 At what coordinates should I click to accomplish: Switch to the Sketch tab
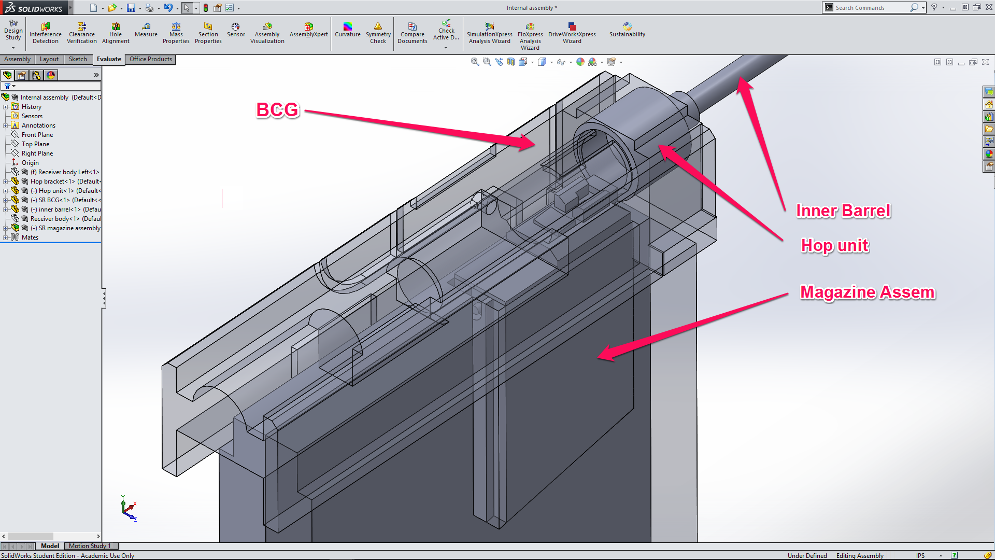point(78,59)
